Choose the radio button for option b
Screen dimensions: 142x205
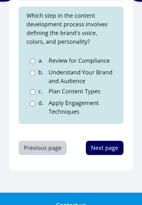point(33,73)
